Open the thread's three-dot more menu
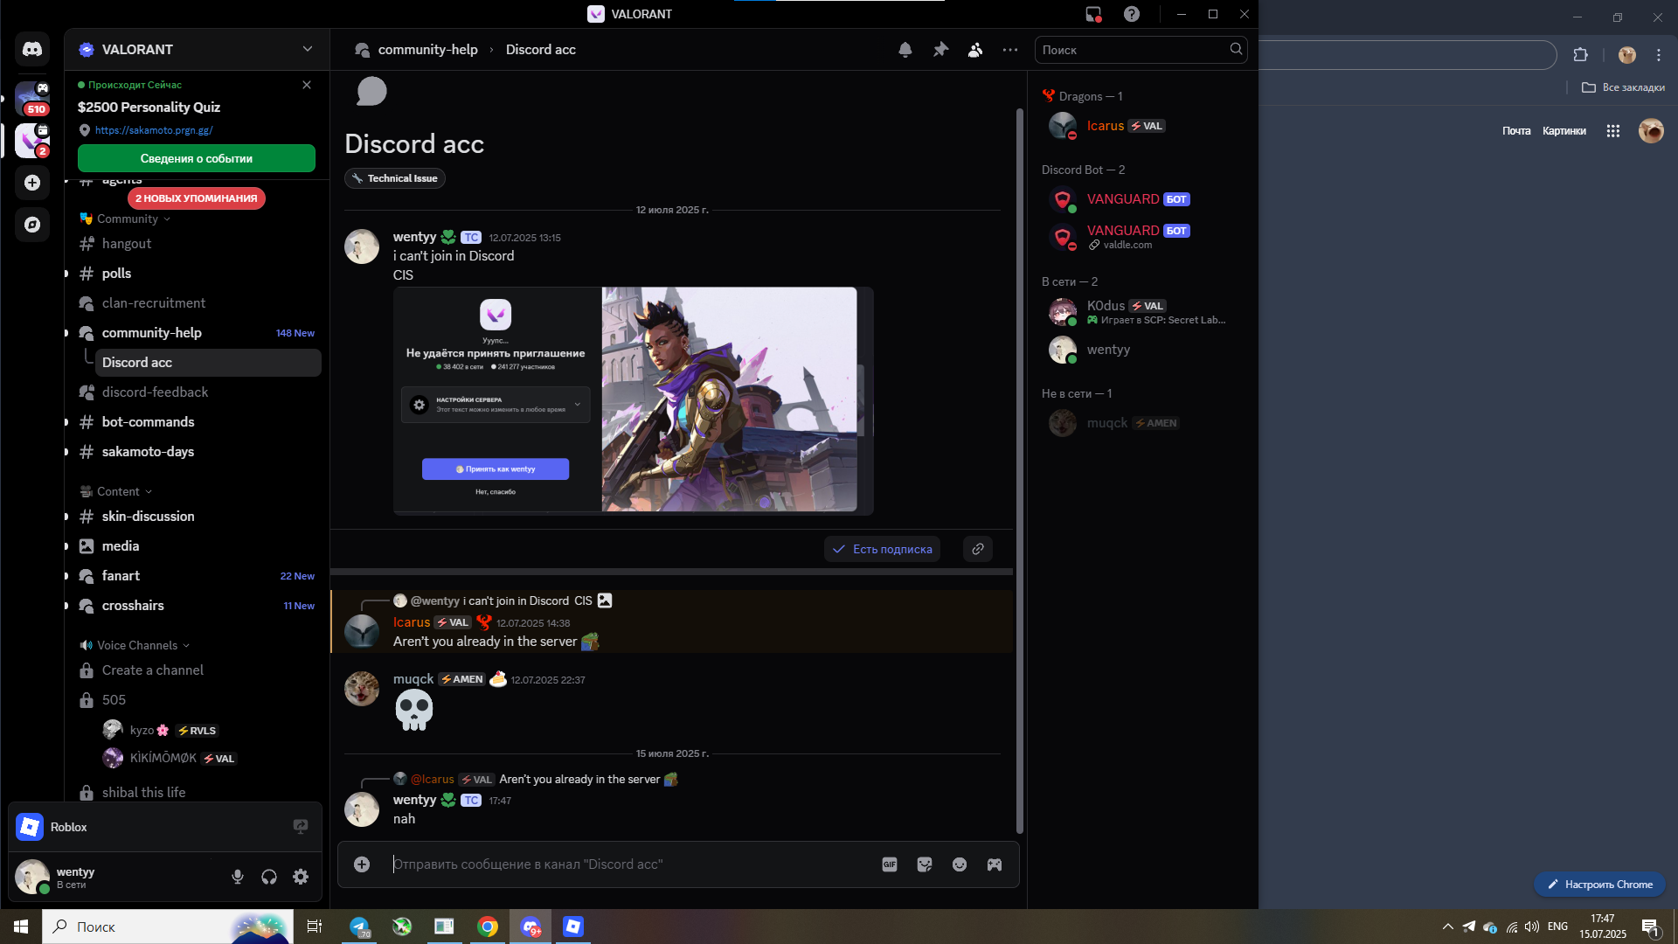Screen dimensions: 1678x944 tap(1010, 50)
